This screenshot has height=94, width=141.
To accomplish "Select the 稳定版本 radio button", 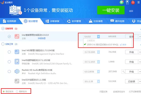I will [x=4, y=91].
